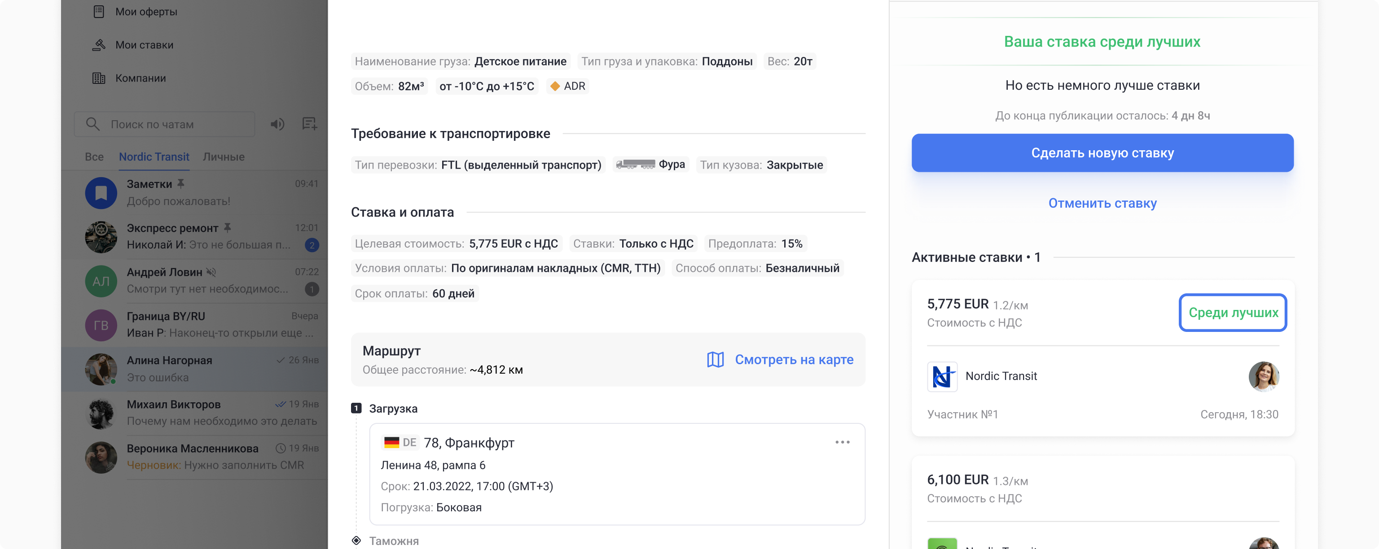Image resolution: width=1379 pixels, height=549 pixels.
Task: Click the Вес 20т chip
Action: 790,61
